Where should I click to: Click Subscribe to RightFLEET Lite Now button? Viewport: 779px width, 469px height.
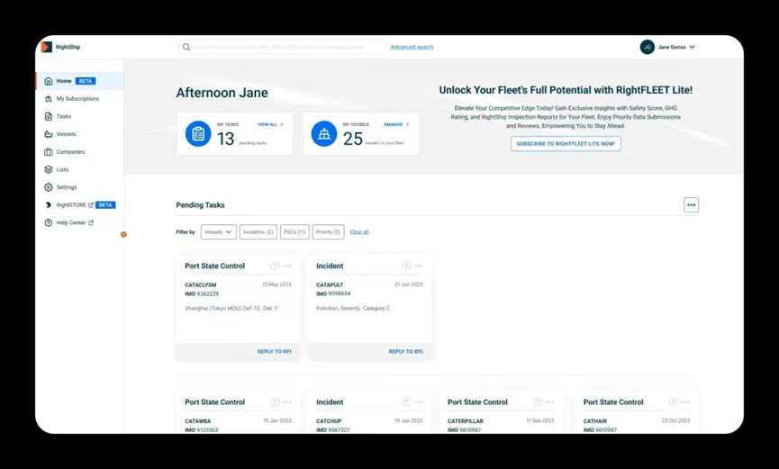(x=566, y=144)
